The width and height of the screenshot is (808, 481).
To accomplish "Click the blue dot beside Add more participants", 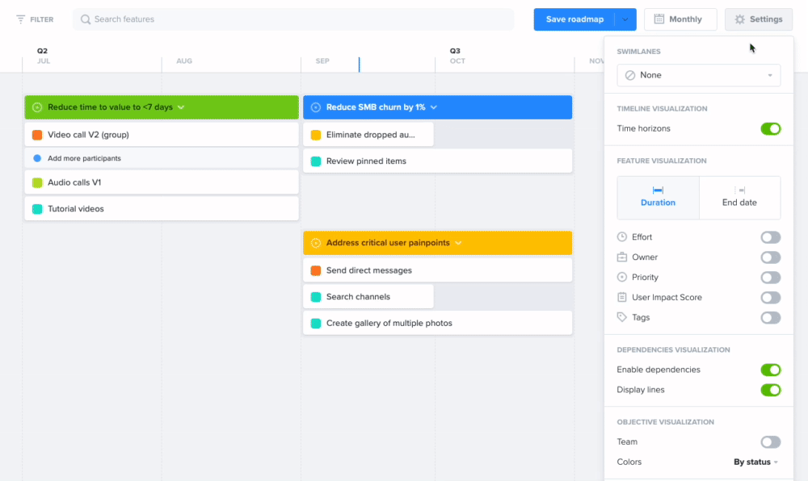I will (x=37, y=158).
